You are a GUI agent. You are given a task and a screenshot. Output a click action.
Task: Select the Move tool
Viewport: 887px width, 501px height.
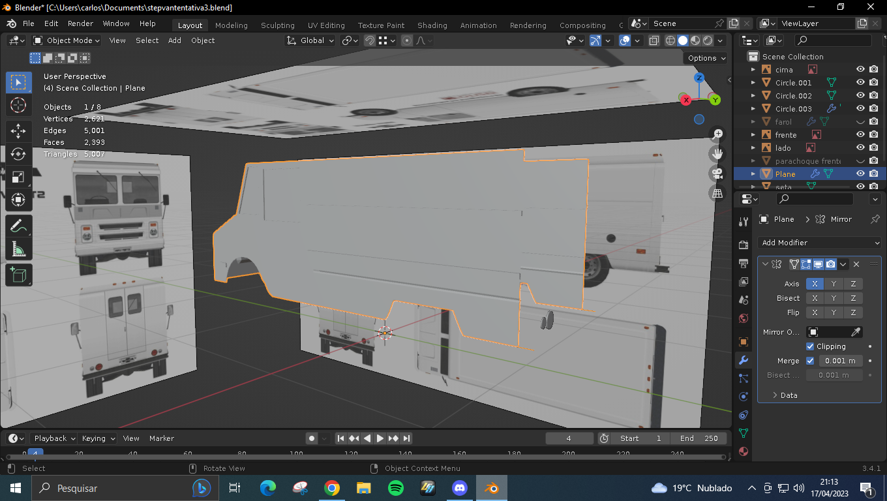pyautogui.click(x=18, y=131)
